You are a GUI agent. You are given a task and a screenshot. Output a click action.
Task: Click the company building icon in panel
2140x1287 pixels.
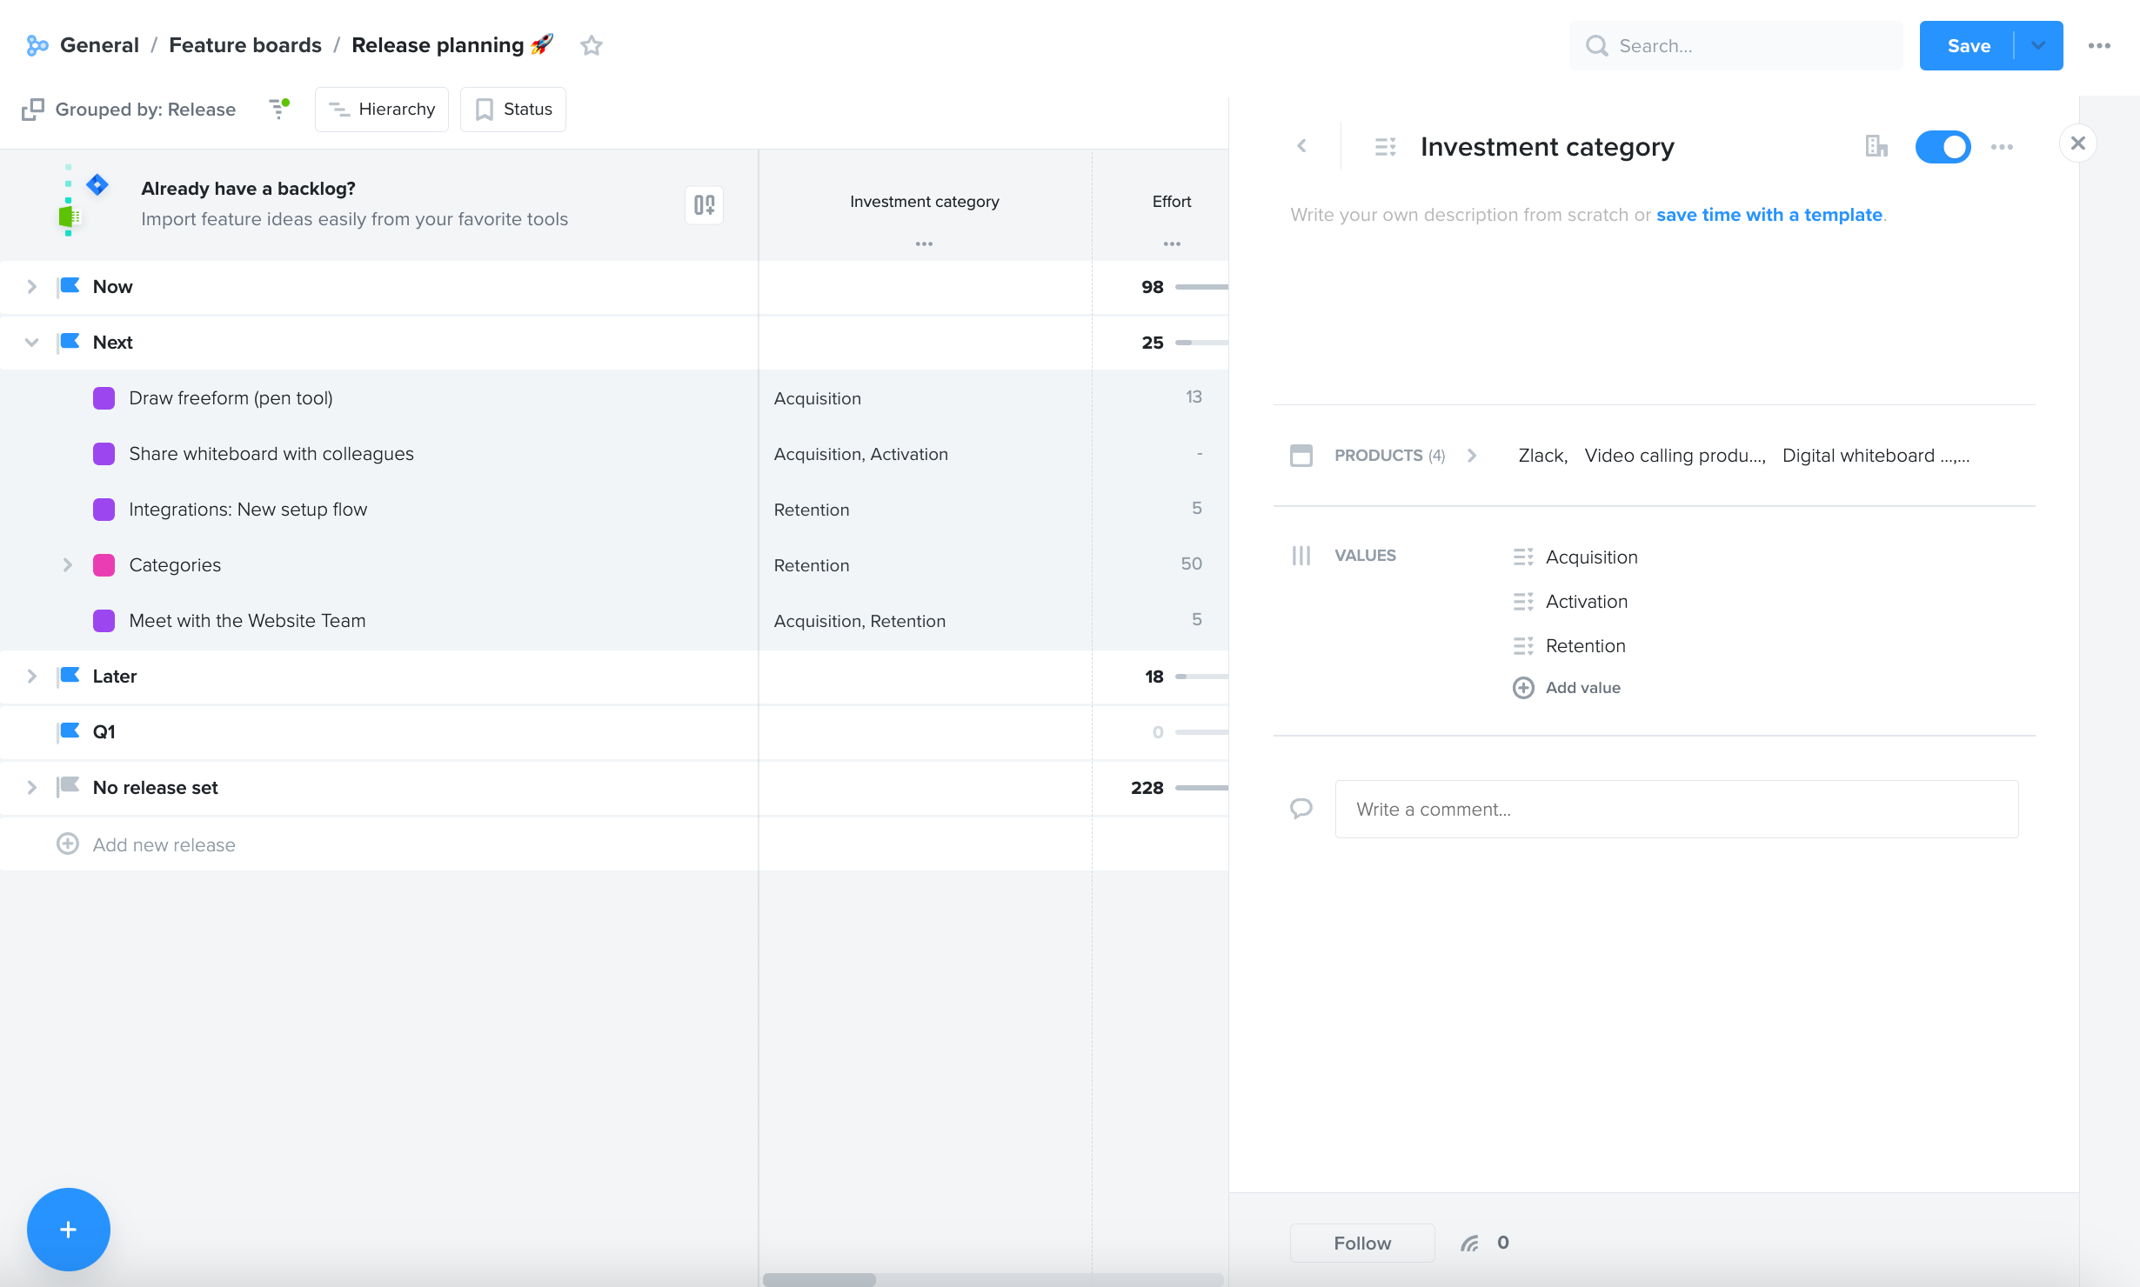pos(1876,146)
